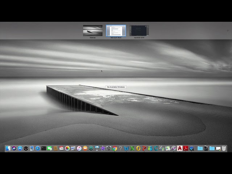Open Microsoft Word from the dock
Image resolution: width=232 pixels, height=174 pixels.
127,148
